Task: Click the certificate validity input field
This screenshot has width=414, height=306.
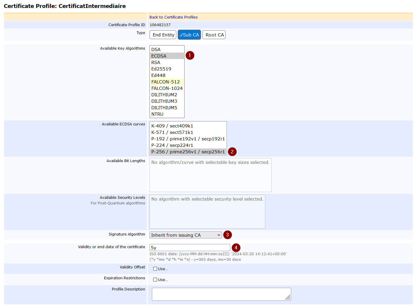Action: point(190,248)
